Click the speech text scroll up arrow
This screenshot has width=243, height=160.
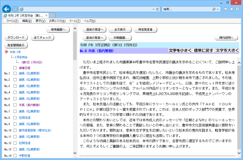point(239,62)
